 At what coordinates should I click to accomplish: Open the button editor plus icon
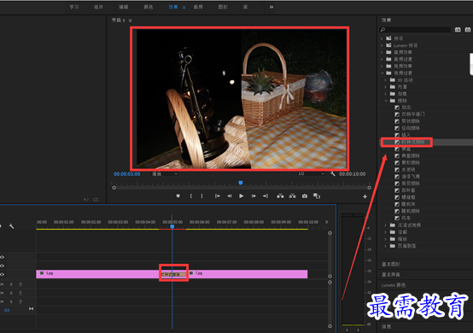click(365, 196)
